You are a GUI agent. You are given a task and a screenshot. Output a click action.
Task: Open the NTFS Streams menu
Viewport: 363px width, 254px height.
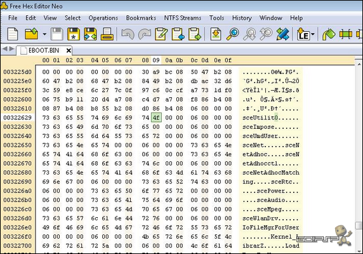183,18
